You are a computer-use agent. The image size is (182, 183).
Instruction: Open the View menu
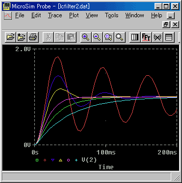click(92, 15)
